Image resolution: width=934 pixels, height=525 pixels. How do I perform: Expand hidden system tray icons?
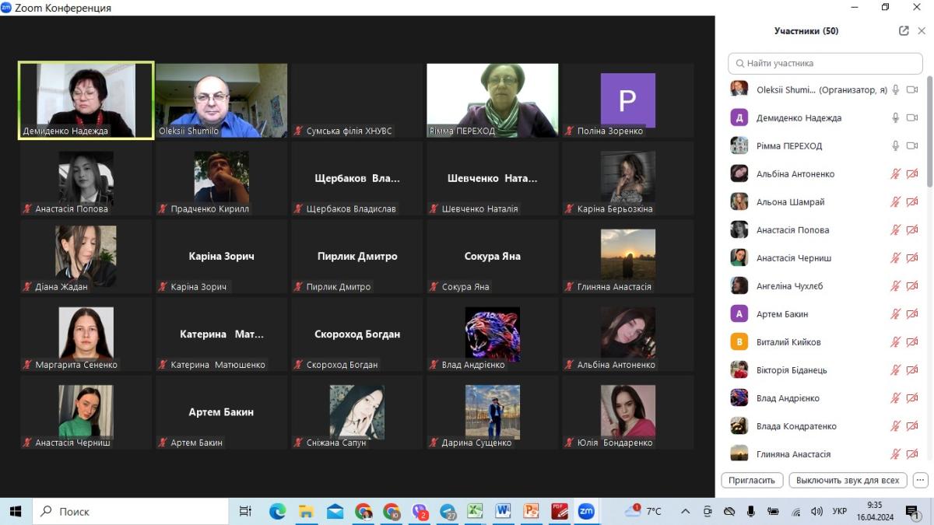click(x=685, y=511)
